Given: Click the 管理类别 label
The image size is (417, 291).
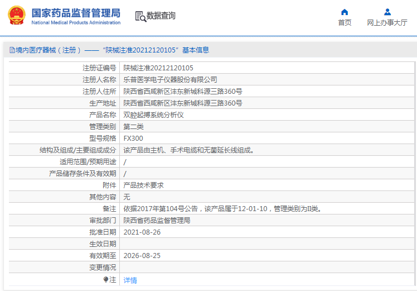Looking at the screenshot, I should tap(103, 127).
